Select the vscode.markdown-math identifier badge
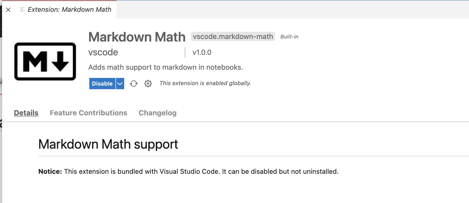 pos(232,36)
